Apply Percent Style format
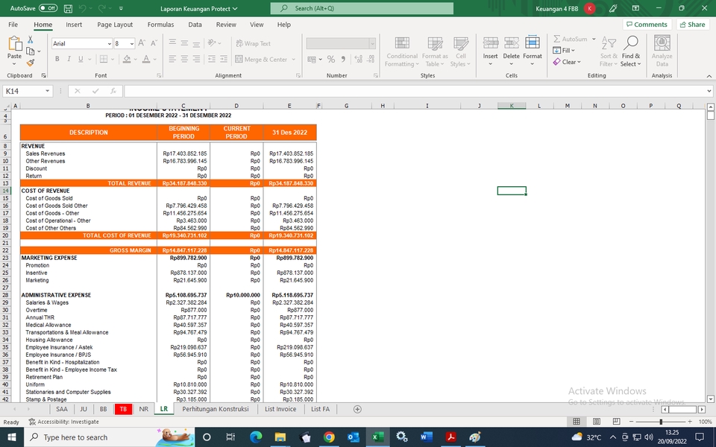Viewport: 716px width, 447px height. 331,60
